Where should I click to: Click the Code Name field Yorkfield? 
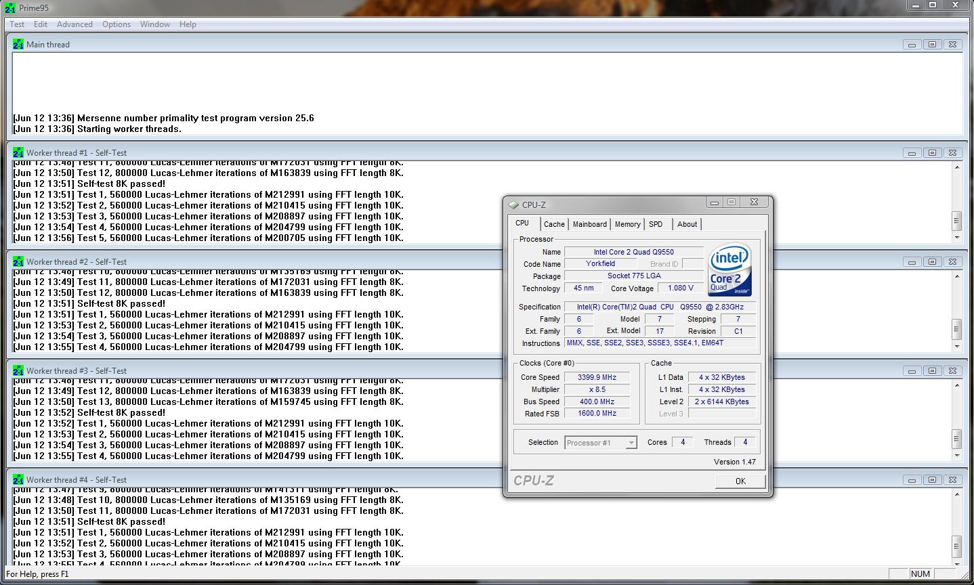tap(600, 263)
